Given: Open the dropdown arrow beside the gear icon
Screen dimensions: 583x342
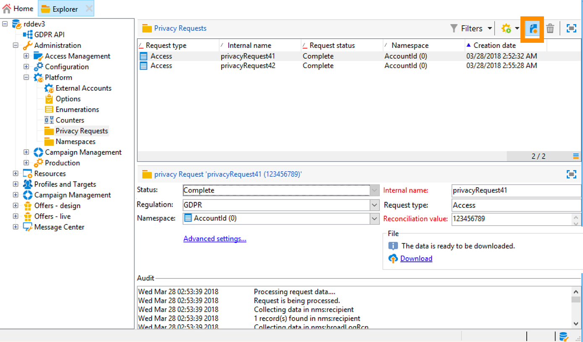Looking at the screenshot, I should tap(517, 29).
